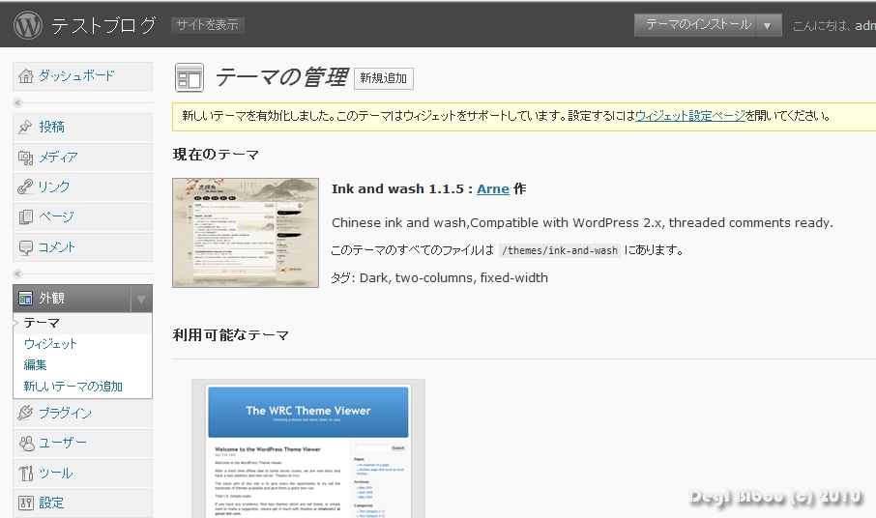Click the WRC Theme Viewer thumbnail
This screenshot has height=518, width=876.
pos(308,449)
